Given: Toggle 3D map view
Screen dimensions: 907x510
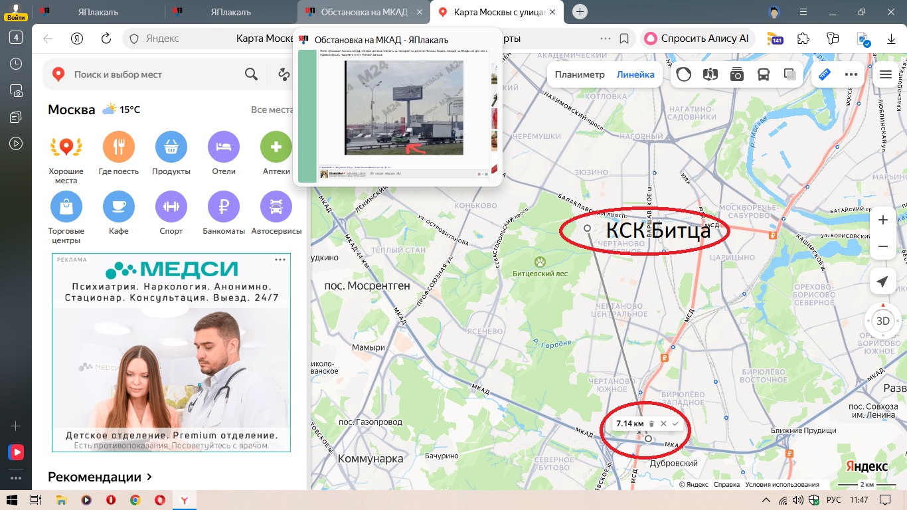Looking at the screenshot, I should click(882, 321).
